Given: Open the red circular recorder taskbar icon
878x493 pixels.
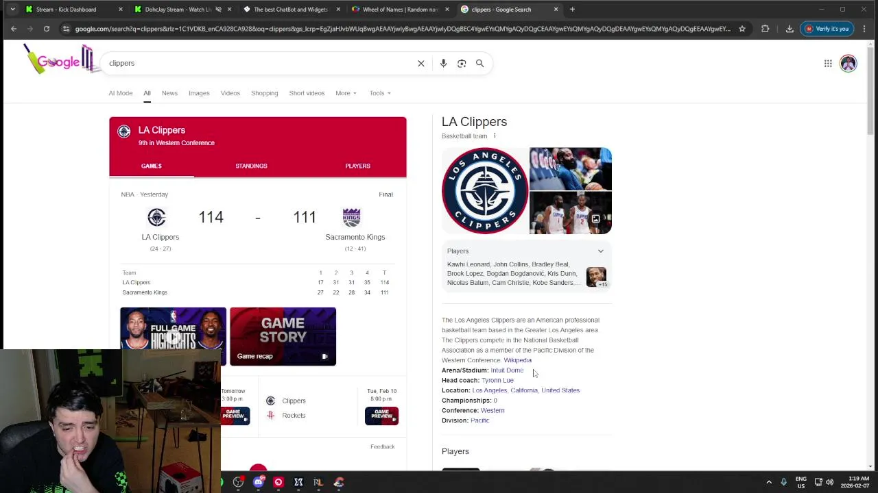Looking at the screenshot, I should (x=278, y=482).
